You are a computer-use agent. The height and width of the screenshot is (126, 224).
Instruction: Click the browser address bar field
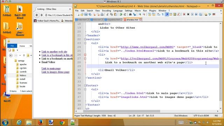(x=59, y=15)
